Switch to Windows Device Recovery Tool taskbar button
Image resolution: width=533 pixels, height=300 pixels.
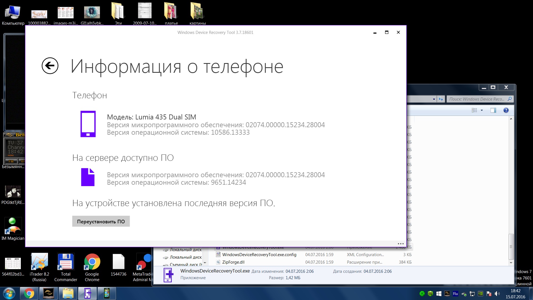click(x=87, y=293)
